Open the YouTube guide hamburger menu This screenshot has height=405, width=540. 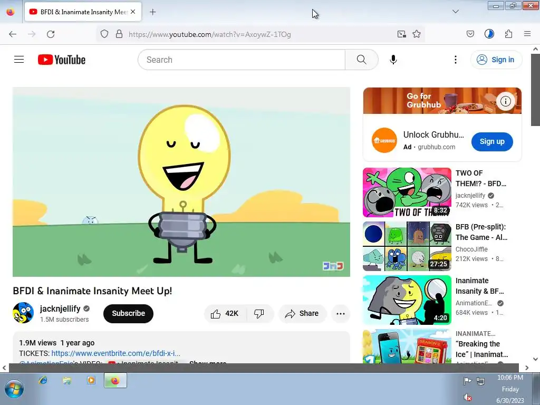click(x=19, y=60)
